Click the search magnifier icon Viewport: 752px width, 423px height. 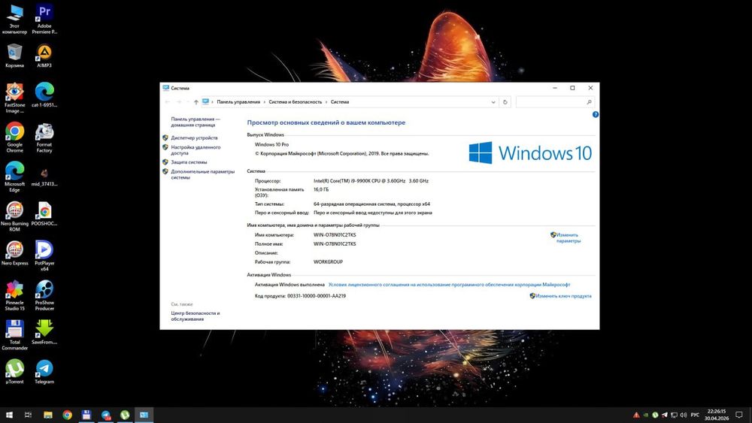tap(589, 102)
